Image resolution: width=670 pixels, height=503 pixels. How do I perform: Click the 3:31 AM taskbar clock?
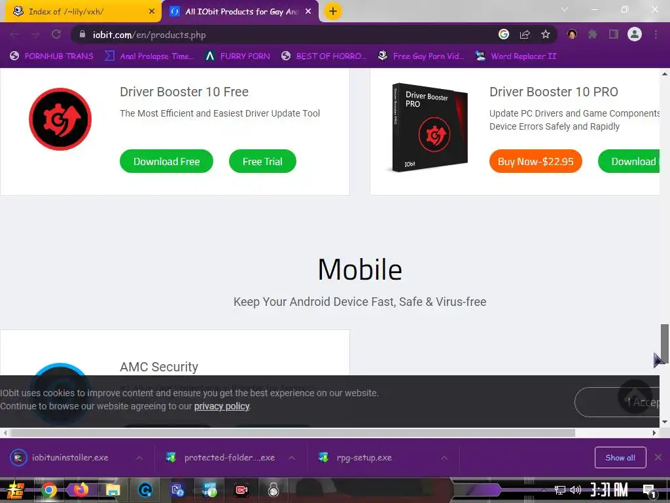pos(609,490)
